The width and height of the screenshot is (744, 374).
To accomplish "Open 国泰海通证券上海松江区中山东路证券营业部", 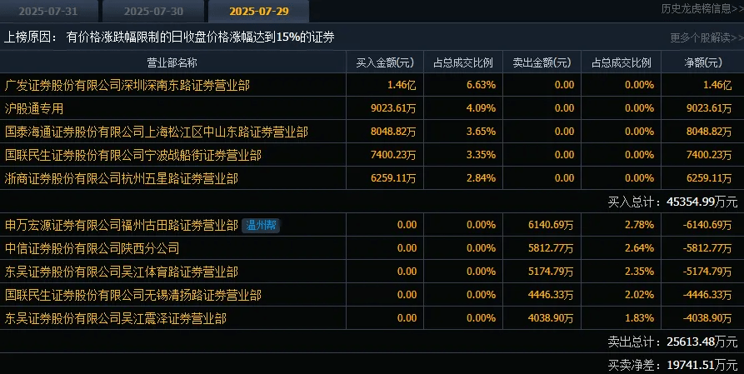I will coord(156,132).
